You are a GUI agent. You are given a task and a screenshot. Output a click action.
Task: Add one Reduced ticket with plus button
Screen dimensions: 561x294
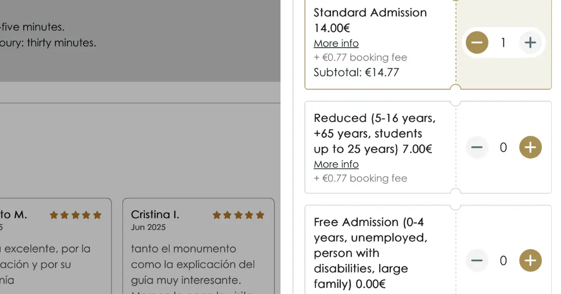coord(530,147)
